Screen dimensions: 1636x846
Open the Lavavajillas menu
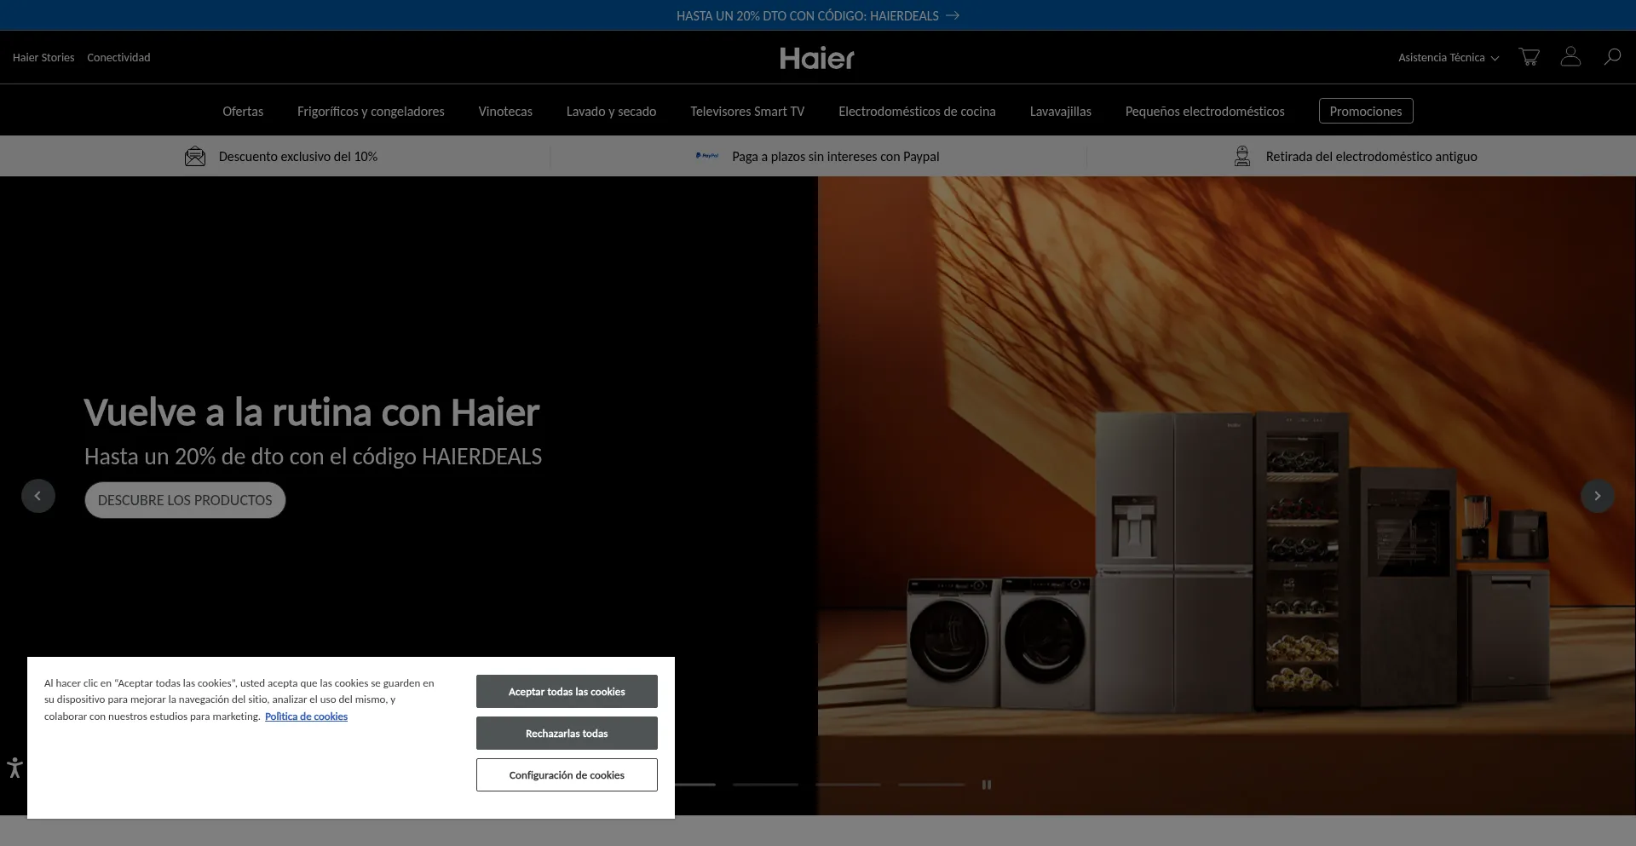click(x=1060, y=112)
